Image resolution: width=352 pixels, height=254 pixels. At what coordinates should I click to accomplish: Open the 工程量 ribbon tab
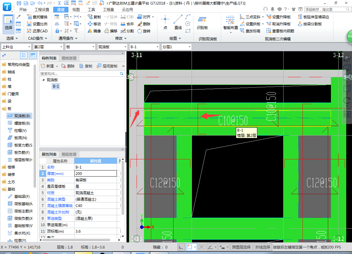[108, 10]
